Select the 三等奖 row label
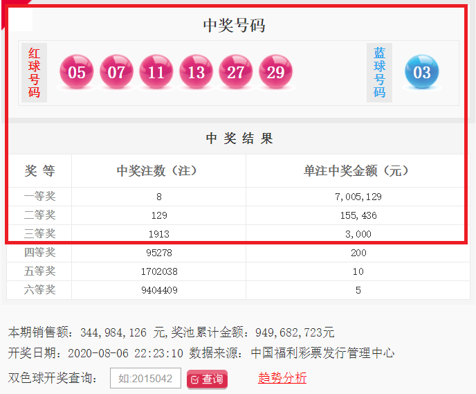 [x=39, y=233]
